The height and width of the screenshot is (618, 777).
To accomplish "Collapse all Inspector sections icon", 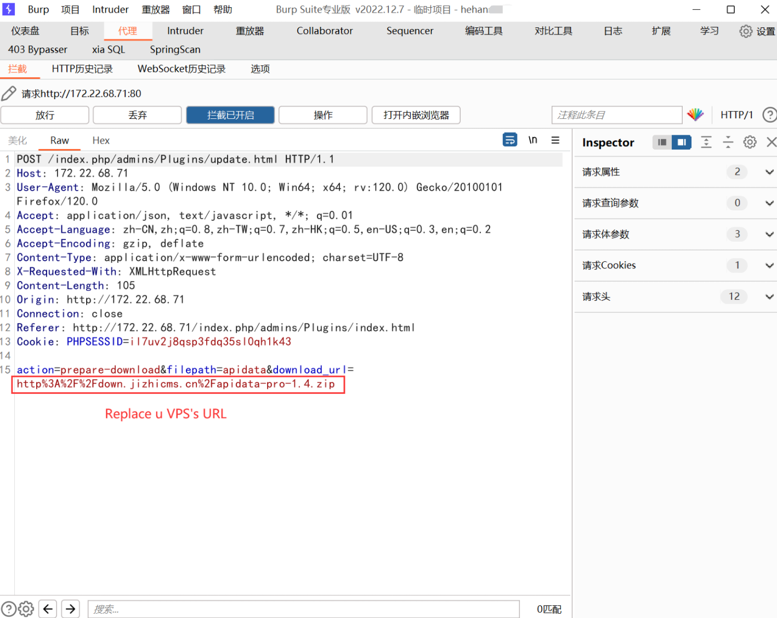I will [x=728, y=142].
